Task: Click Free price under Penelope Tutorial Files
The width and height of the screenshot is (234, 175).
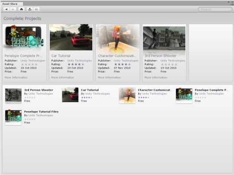Action: (27, 123)
